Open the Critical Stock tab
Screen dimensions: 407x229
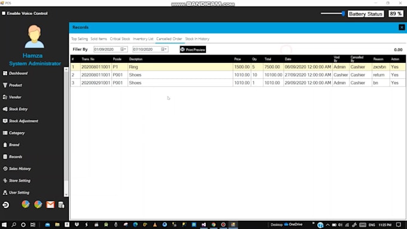tap(120, 39)
